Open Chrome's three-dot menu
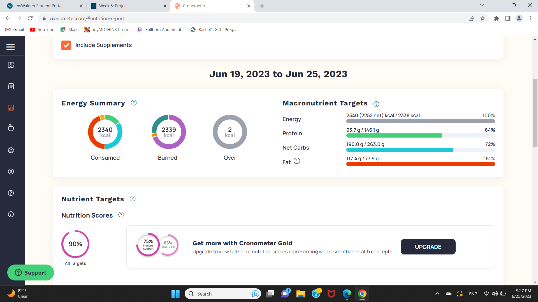This screenshot has height=302, width=538. coord(530,18)
